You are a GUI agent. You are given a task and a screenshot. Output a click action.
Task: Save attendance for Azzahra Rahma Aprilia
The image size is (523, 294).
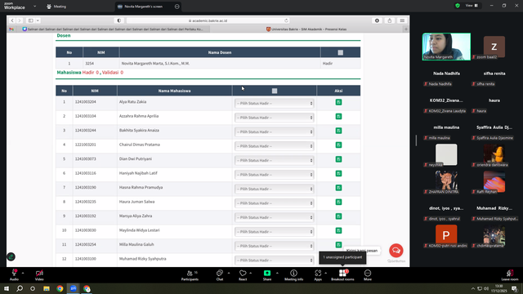338,117
